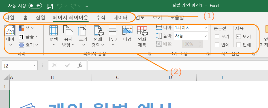Click the select-all corner triangle
This screenshot has height=108, width=268.
(6, 78)
